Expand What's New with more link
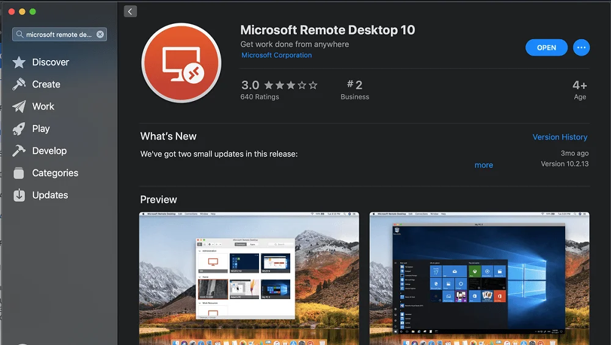 (x=483, y=165)
